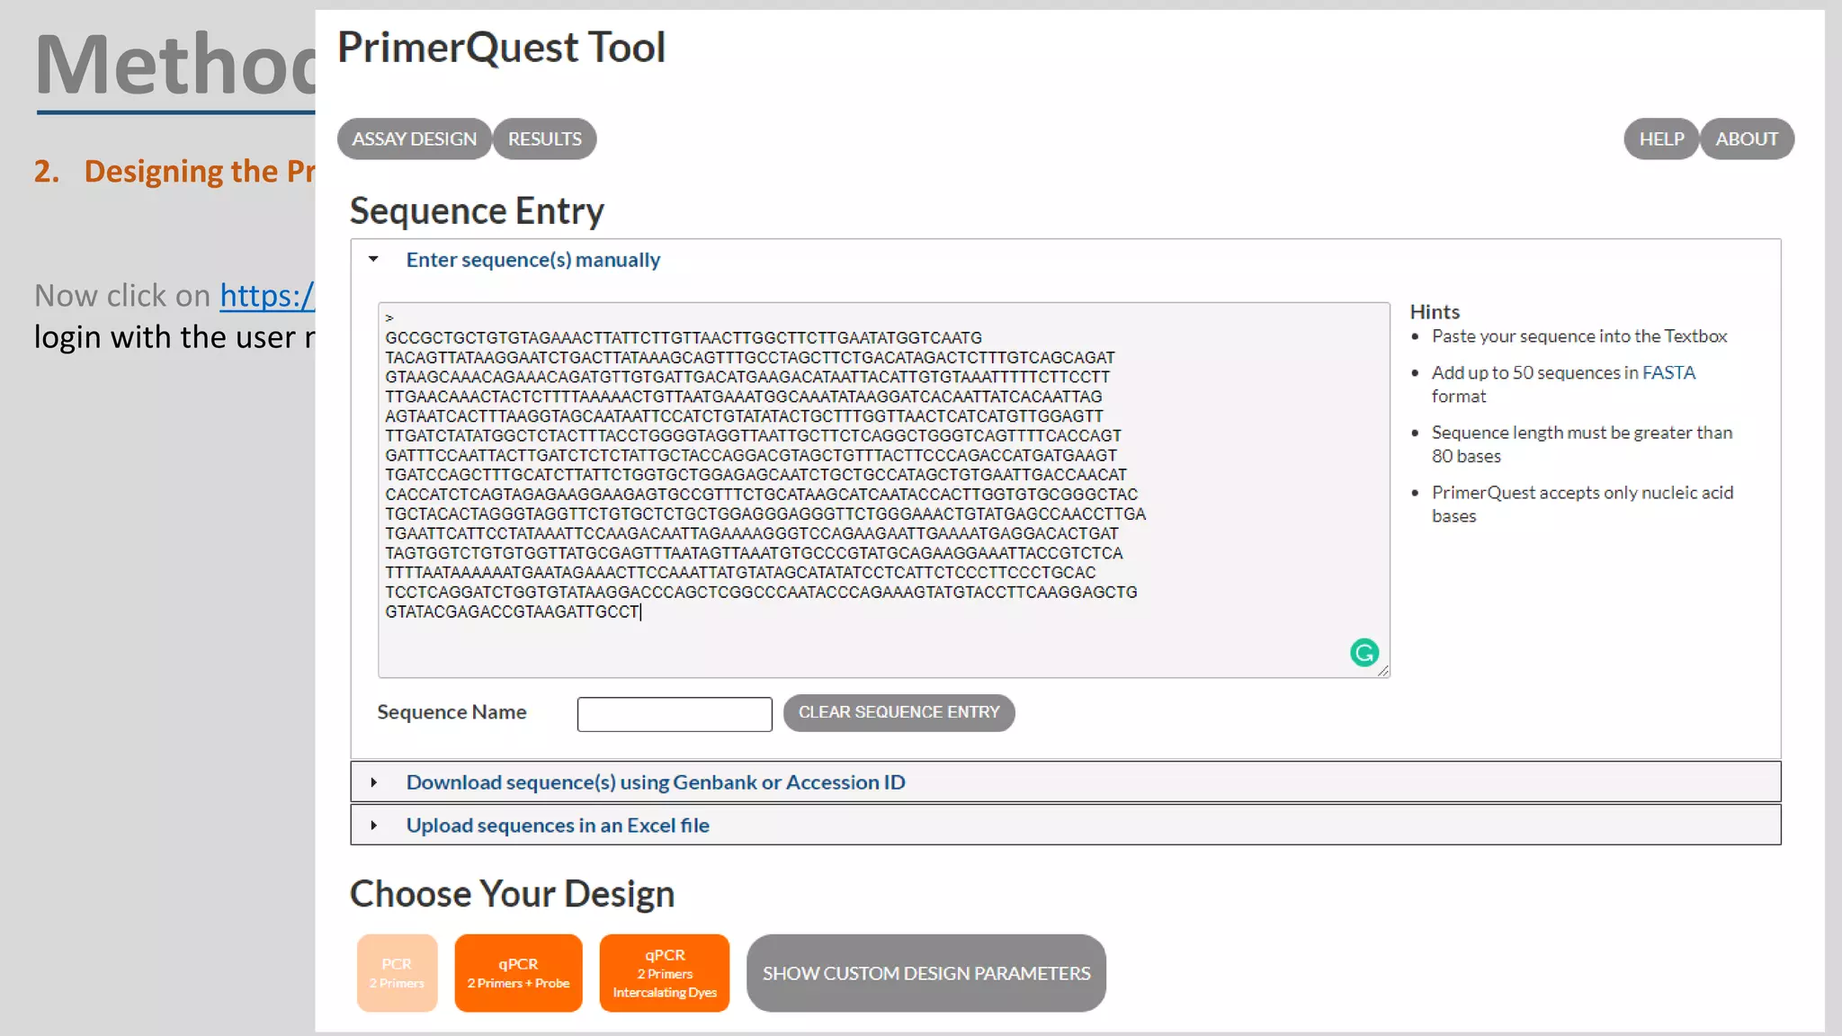Viewport: 1842px width, 1036px height.
Task: Choose qPCR 2 Primers + Probe design
Action: coord(518,973)
